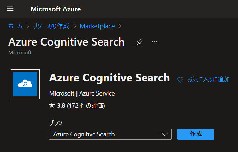Click the heart favorite icon
238x152 pixels.
pos(180,80)
